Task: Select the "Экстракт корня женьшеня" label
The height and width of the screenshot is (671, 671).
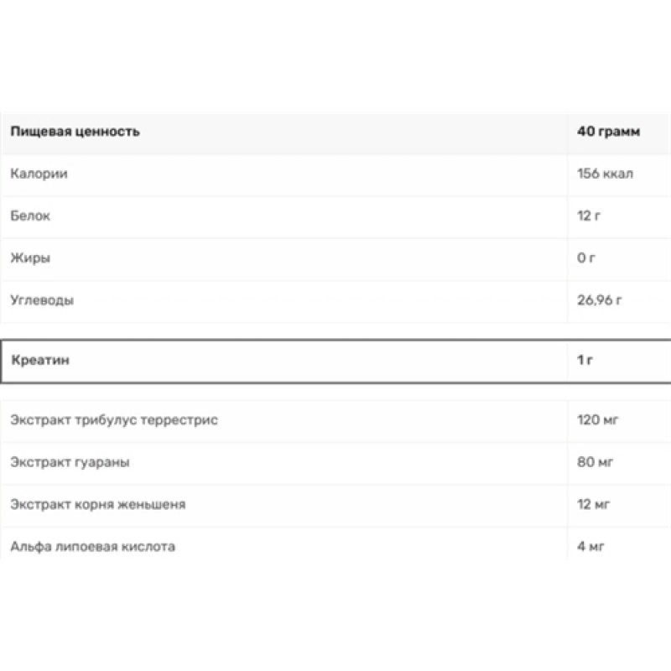Action: 98,505
